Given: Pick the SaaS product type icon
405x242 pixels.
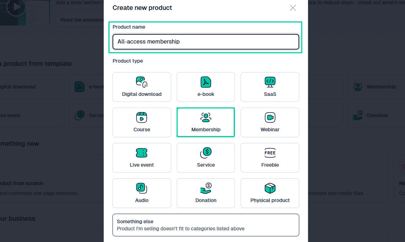Looking at the screenshot, I should pos(270,82).
